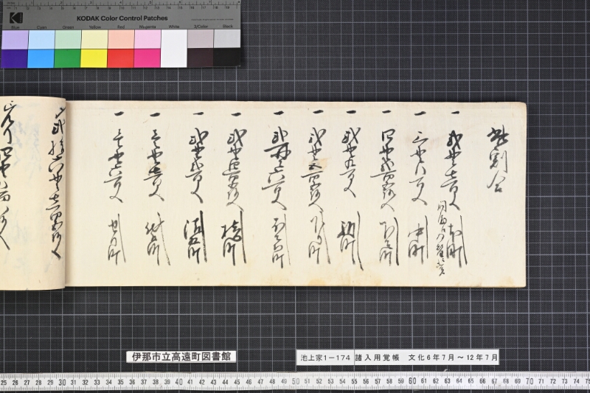Screen dimensions: 590x393
Task: Click the rightmost heading column of calligraphy
Action: (x=497, y=160)
